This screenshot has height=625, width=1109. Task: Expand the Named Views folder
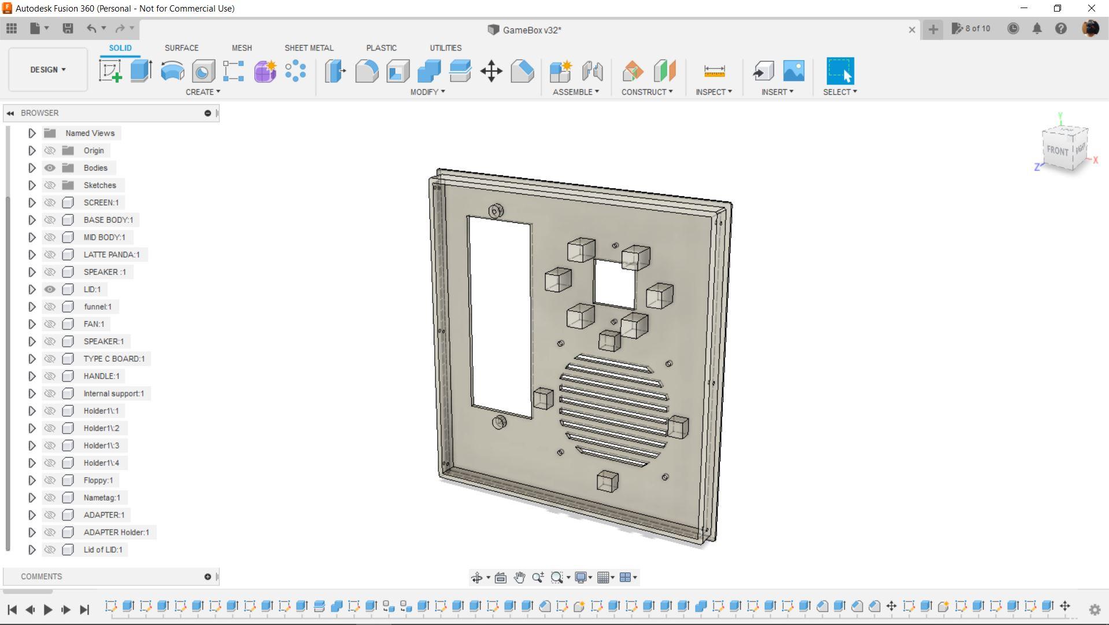[32, 133]
